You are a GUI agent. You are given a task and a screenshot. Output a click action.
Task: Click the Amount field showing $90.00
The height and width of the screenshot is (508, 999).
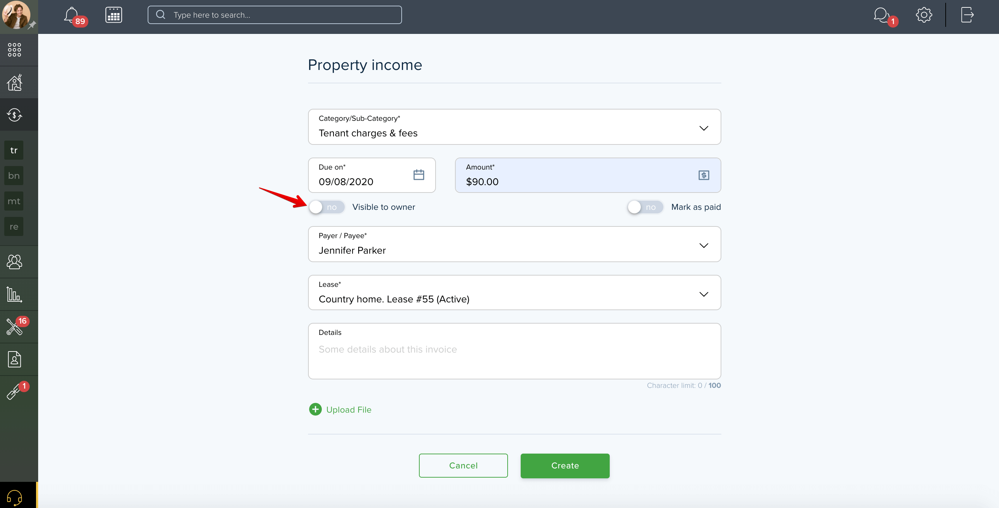tap(588, 175)
